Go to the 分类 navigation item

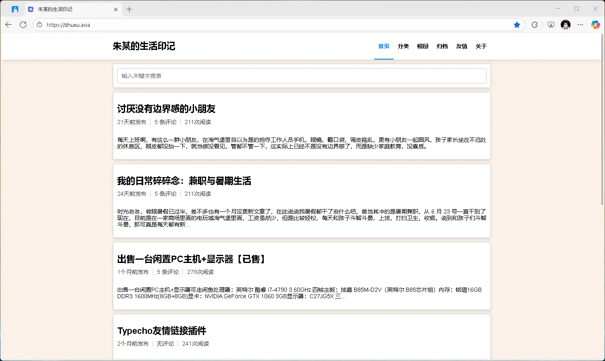pos(403,46)
